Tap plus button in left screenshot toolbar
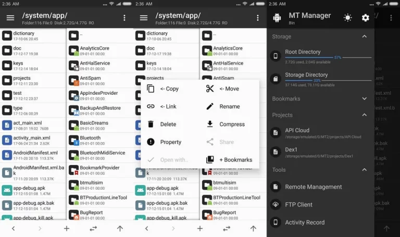Screen dimensions: 400x237 (67, 229)
